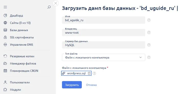The image size is (179, 94).
Task: Delete the attached wordpress.sql file
Action: (x=89, y=73)
